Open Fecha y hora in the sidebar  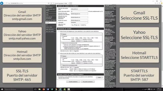51,27
